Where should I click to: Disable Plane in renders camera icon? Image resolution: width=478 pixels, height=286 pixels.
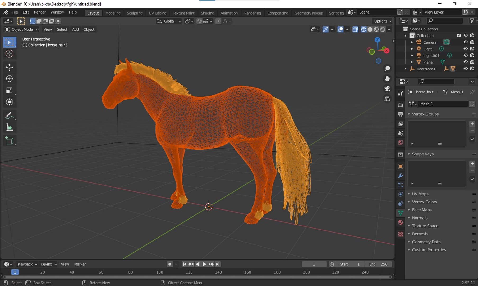click(x=472, y=62)
